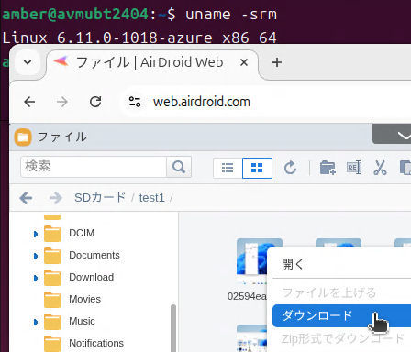This screenshot has height=352, width=411.
Task: Select the 02594ea image thumbnail
Action: (x=251, y=260)
